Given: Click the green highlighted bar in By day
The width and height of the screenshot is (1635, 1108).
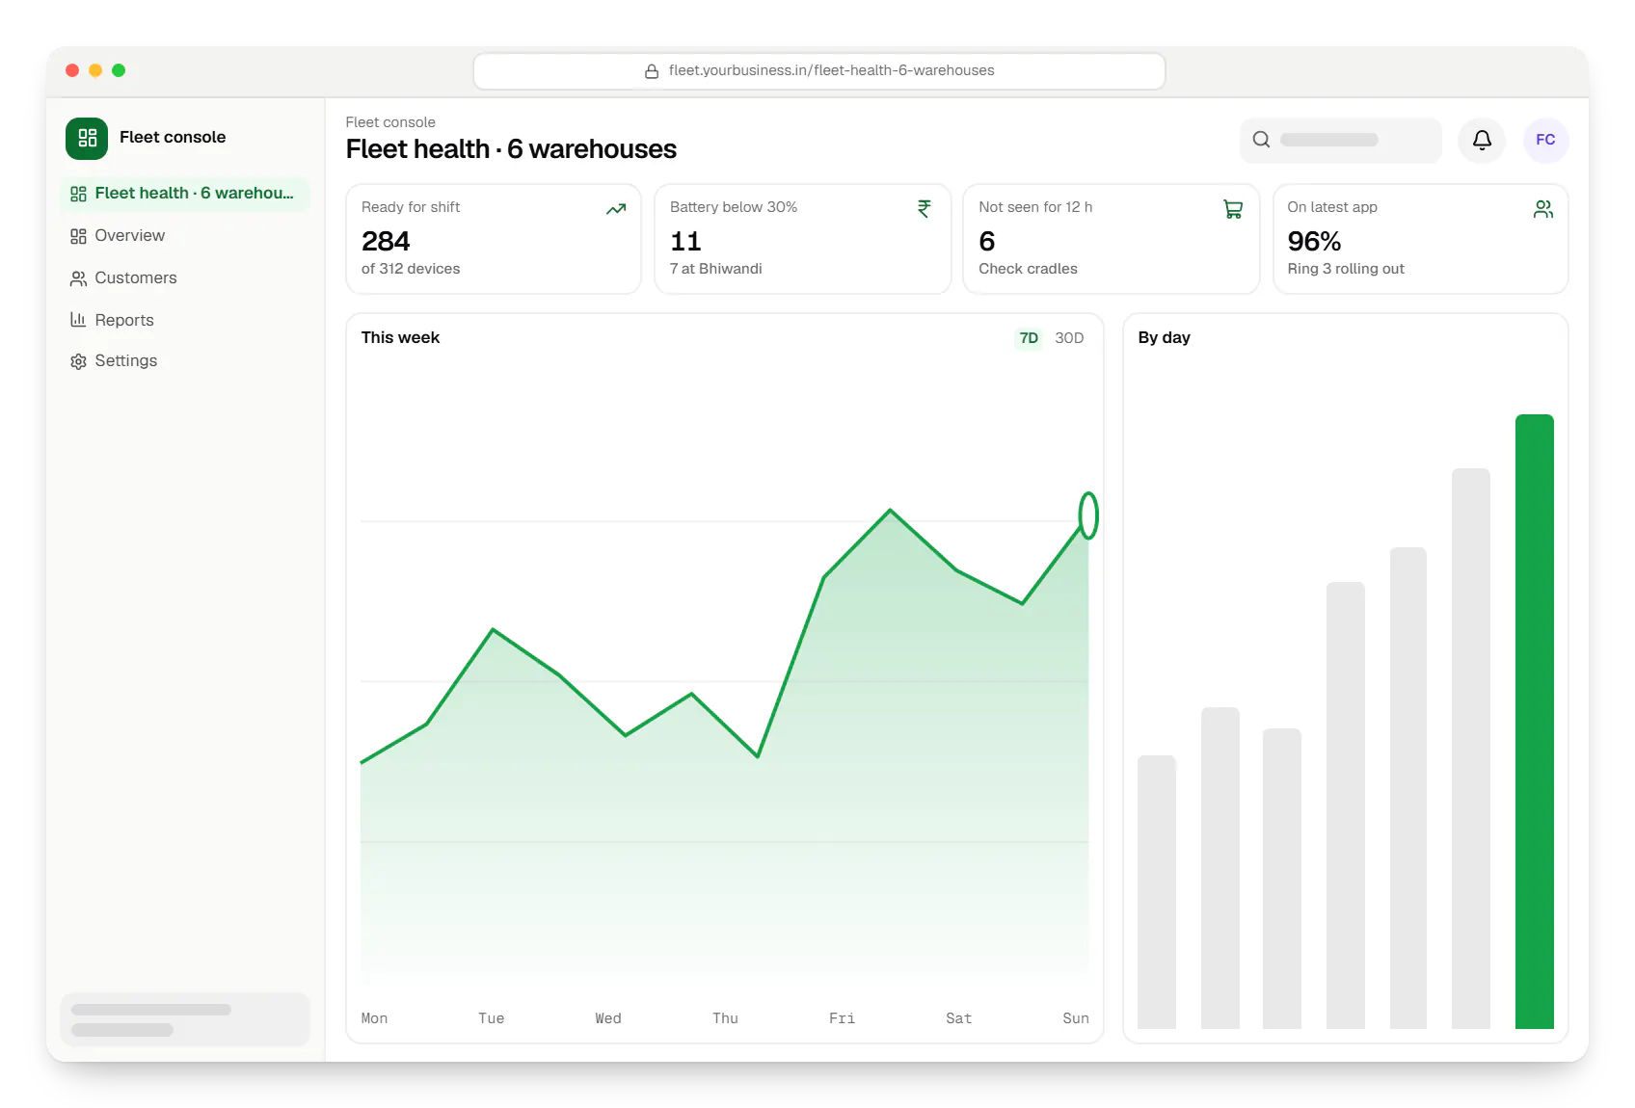Looking at the screenshot, I should (x=1535, y=722).
